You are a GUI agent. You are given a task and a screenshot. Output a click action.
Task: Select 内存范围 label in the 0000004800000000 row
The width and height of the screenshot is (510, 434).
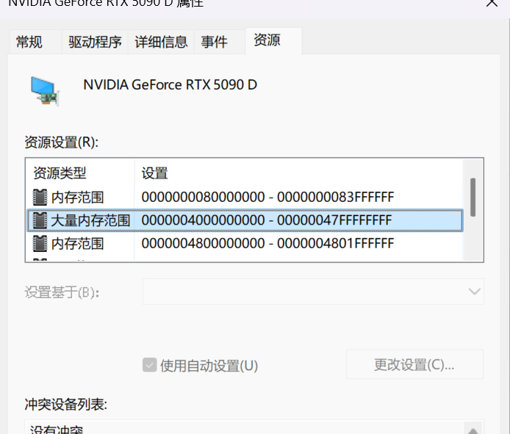click(78, 244)
